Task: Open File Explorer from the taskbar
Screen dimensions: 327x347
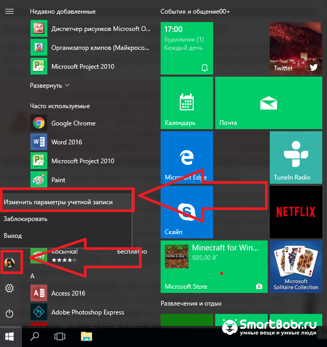Action: 87,337
